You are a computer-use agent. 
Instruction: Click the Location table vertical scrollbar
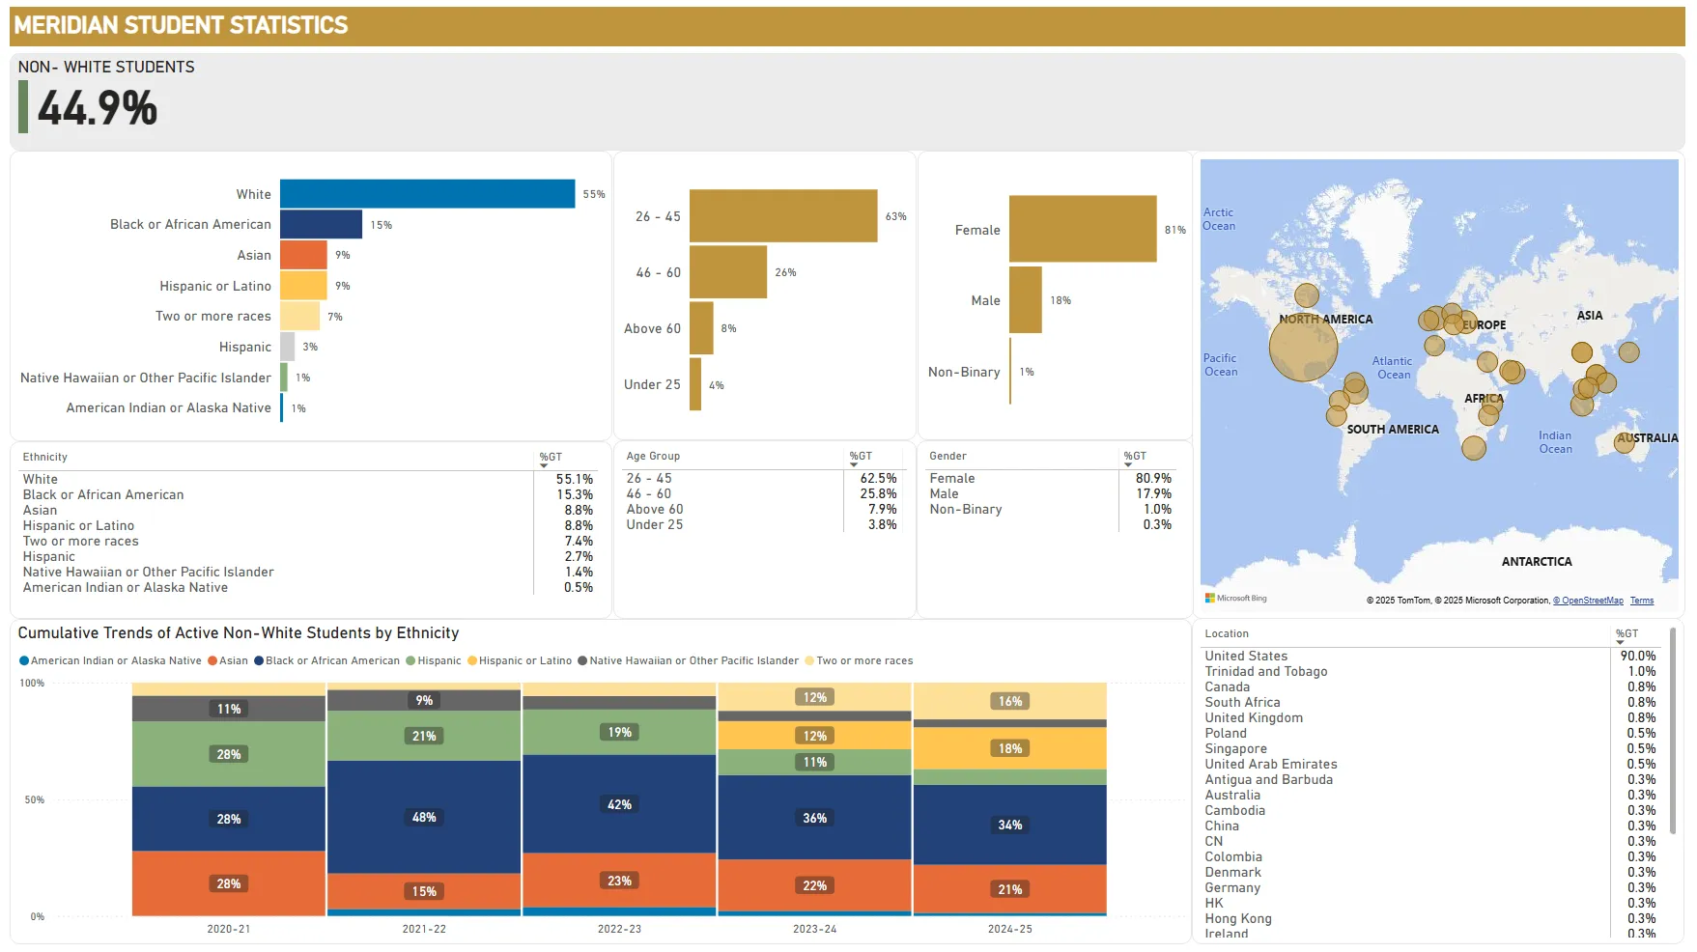(1672, 695)
